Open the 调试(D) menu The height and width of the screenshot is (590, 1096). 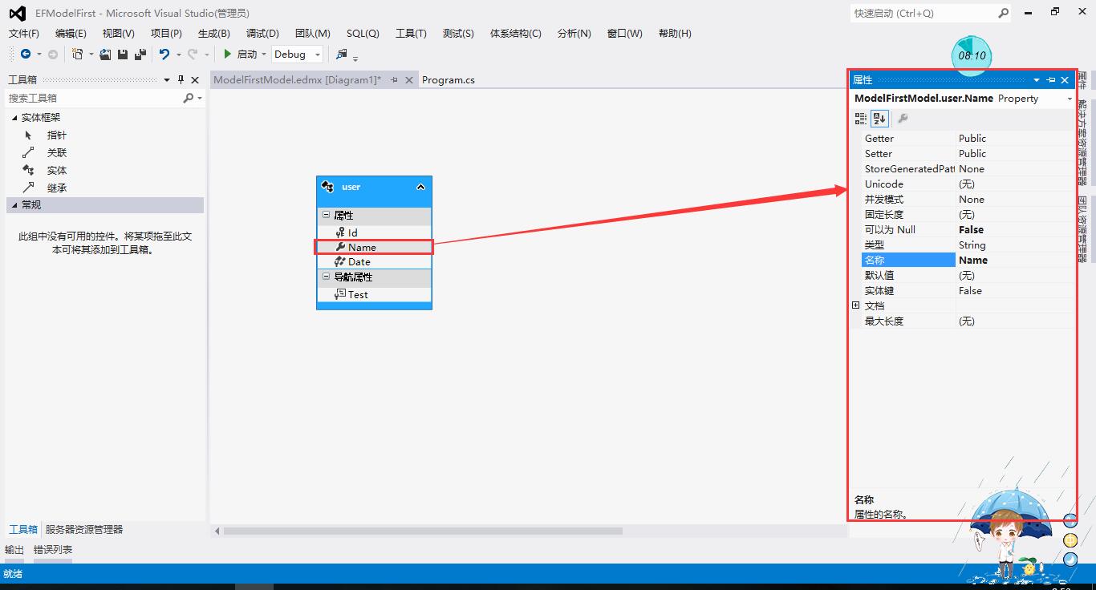262,33
